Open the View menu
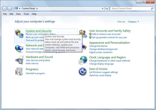 point(18,14)
